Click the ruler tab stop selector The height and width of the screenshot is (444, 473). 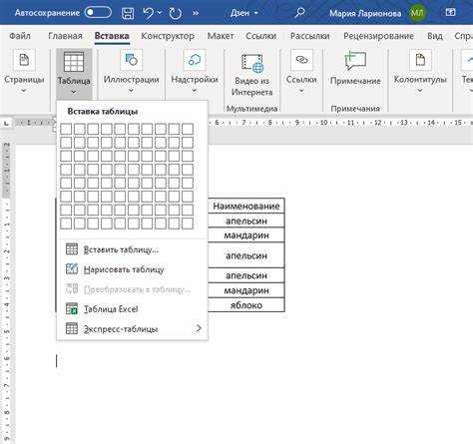point(6,124)
